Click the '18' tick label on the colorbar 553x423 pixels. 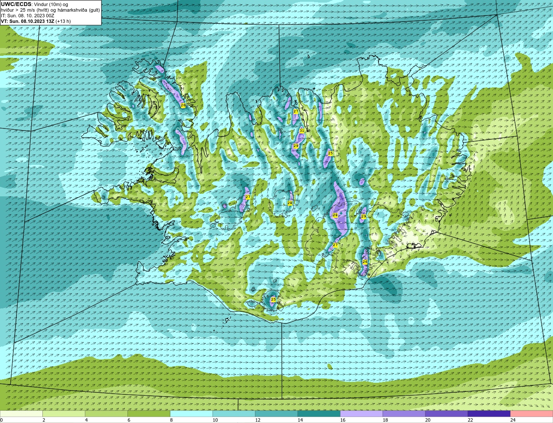click(385, 420)
